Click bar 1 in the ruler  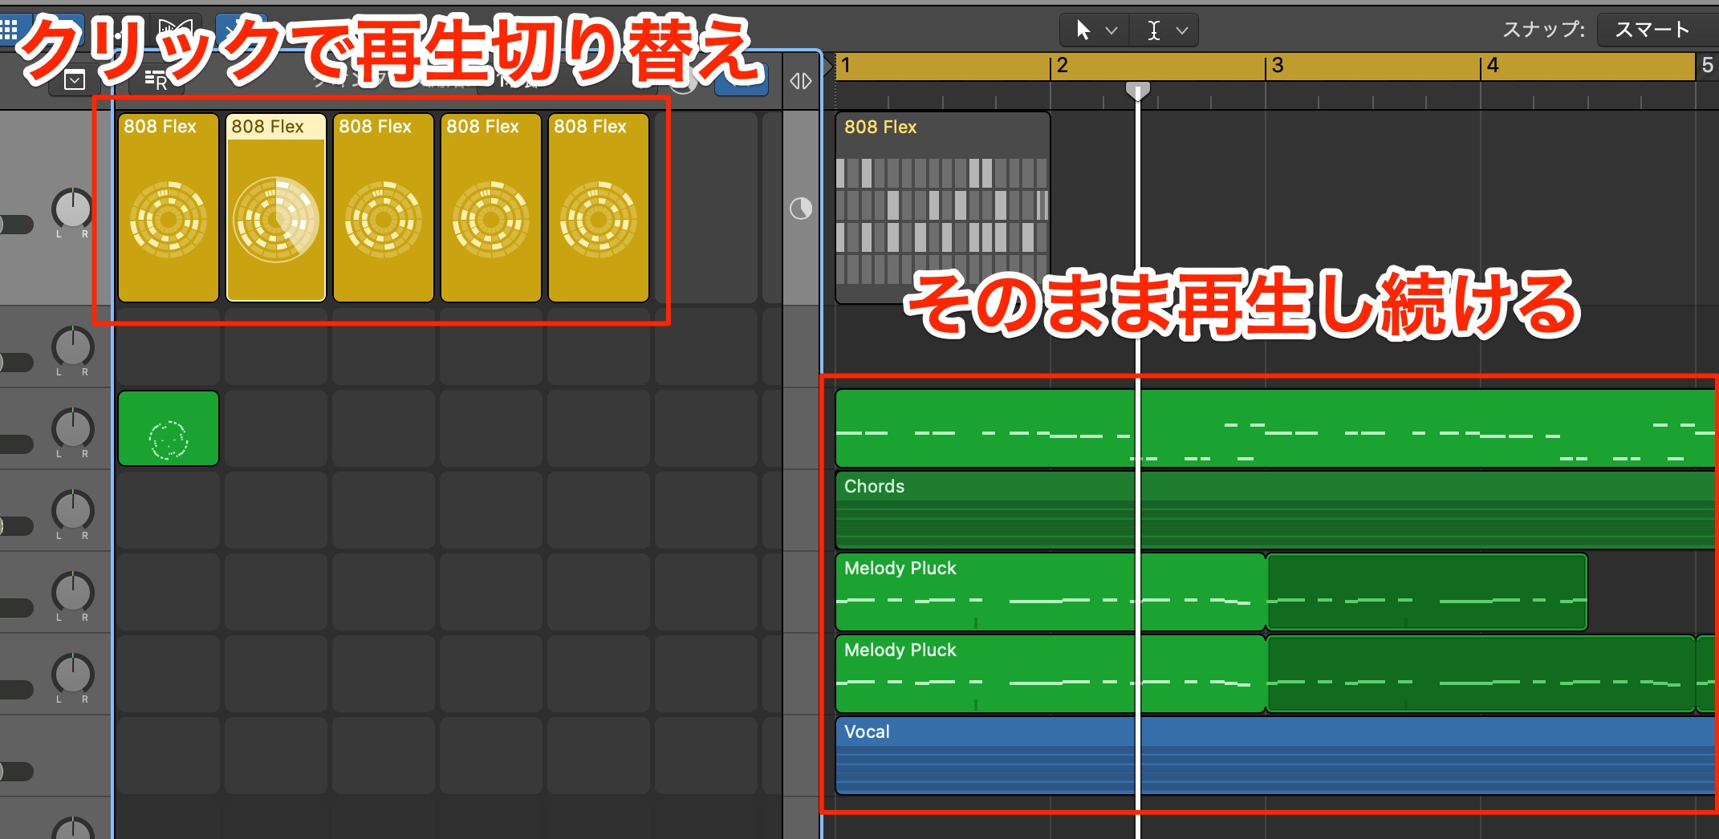[846, 66]
